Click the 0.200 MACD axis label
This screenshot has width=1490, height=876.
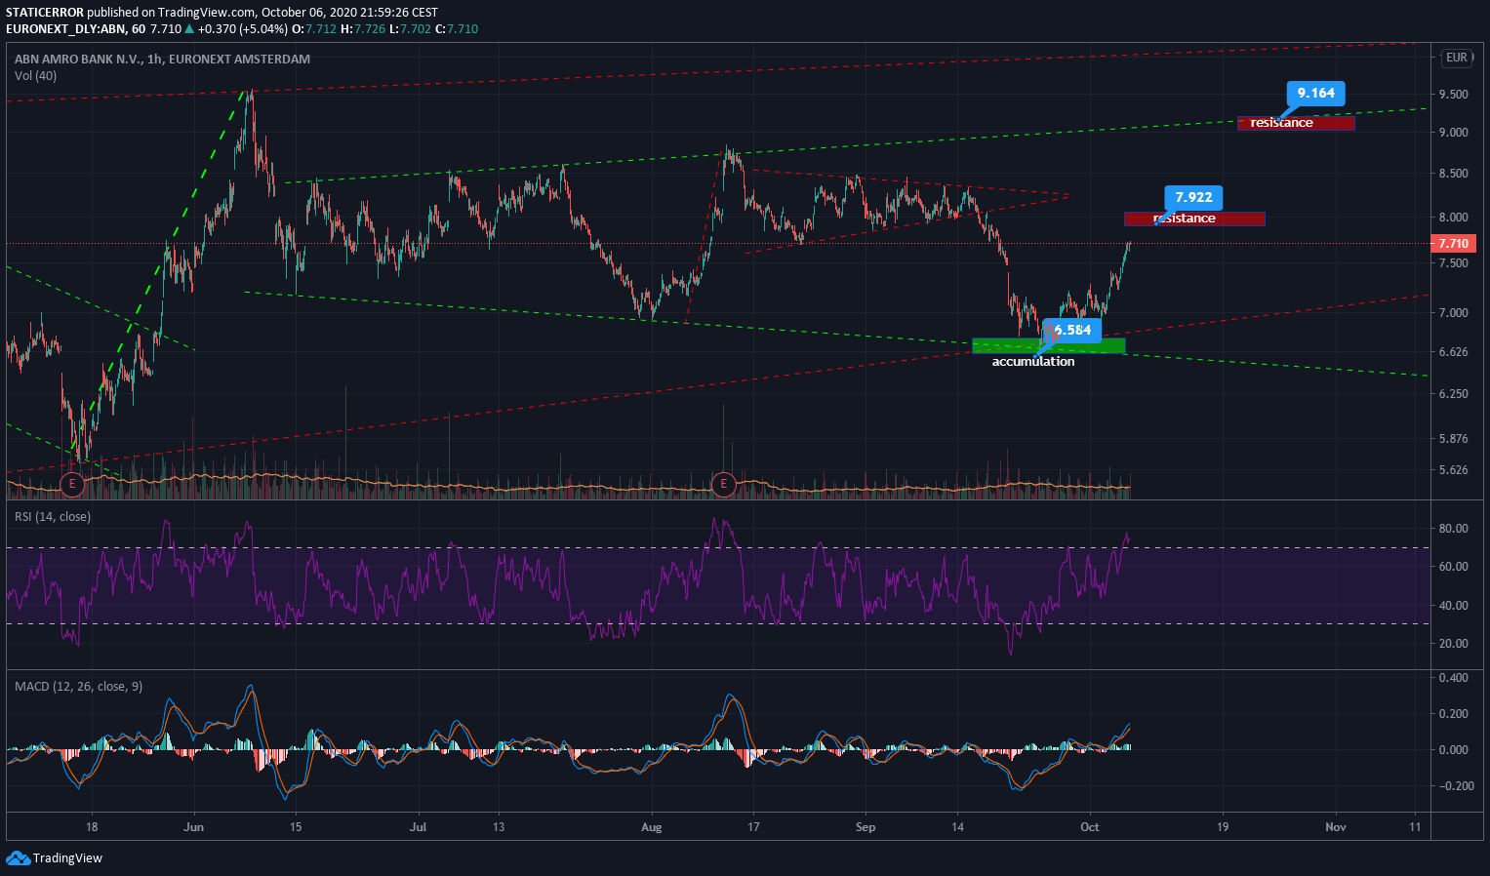[x=1453, y=714]
